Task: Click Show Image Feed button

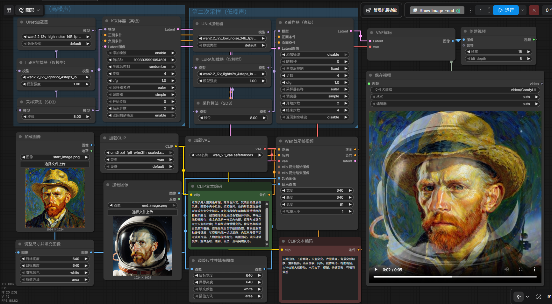Action: coord(437,11)
